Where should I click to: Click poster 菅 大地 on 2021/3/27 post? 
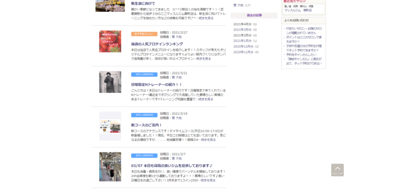(x=177, y=37)
